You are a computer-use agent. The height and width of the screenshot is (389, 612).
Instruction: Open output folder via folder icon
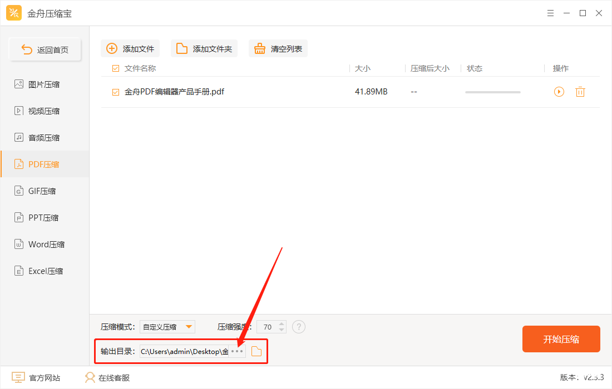point(256,351)
